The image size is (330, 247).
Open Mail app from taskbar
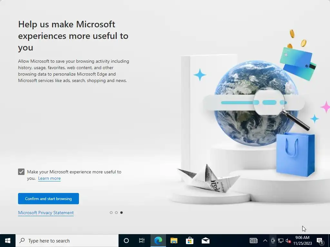click(205, 241)
